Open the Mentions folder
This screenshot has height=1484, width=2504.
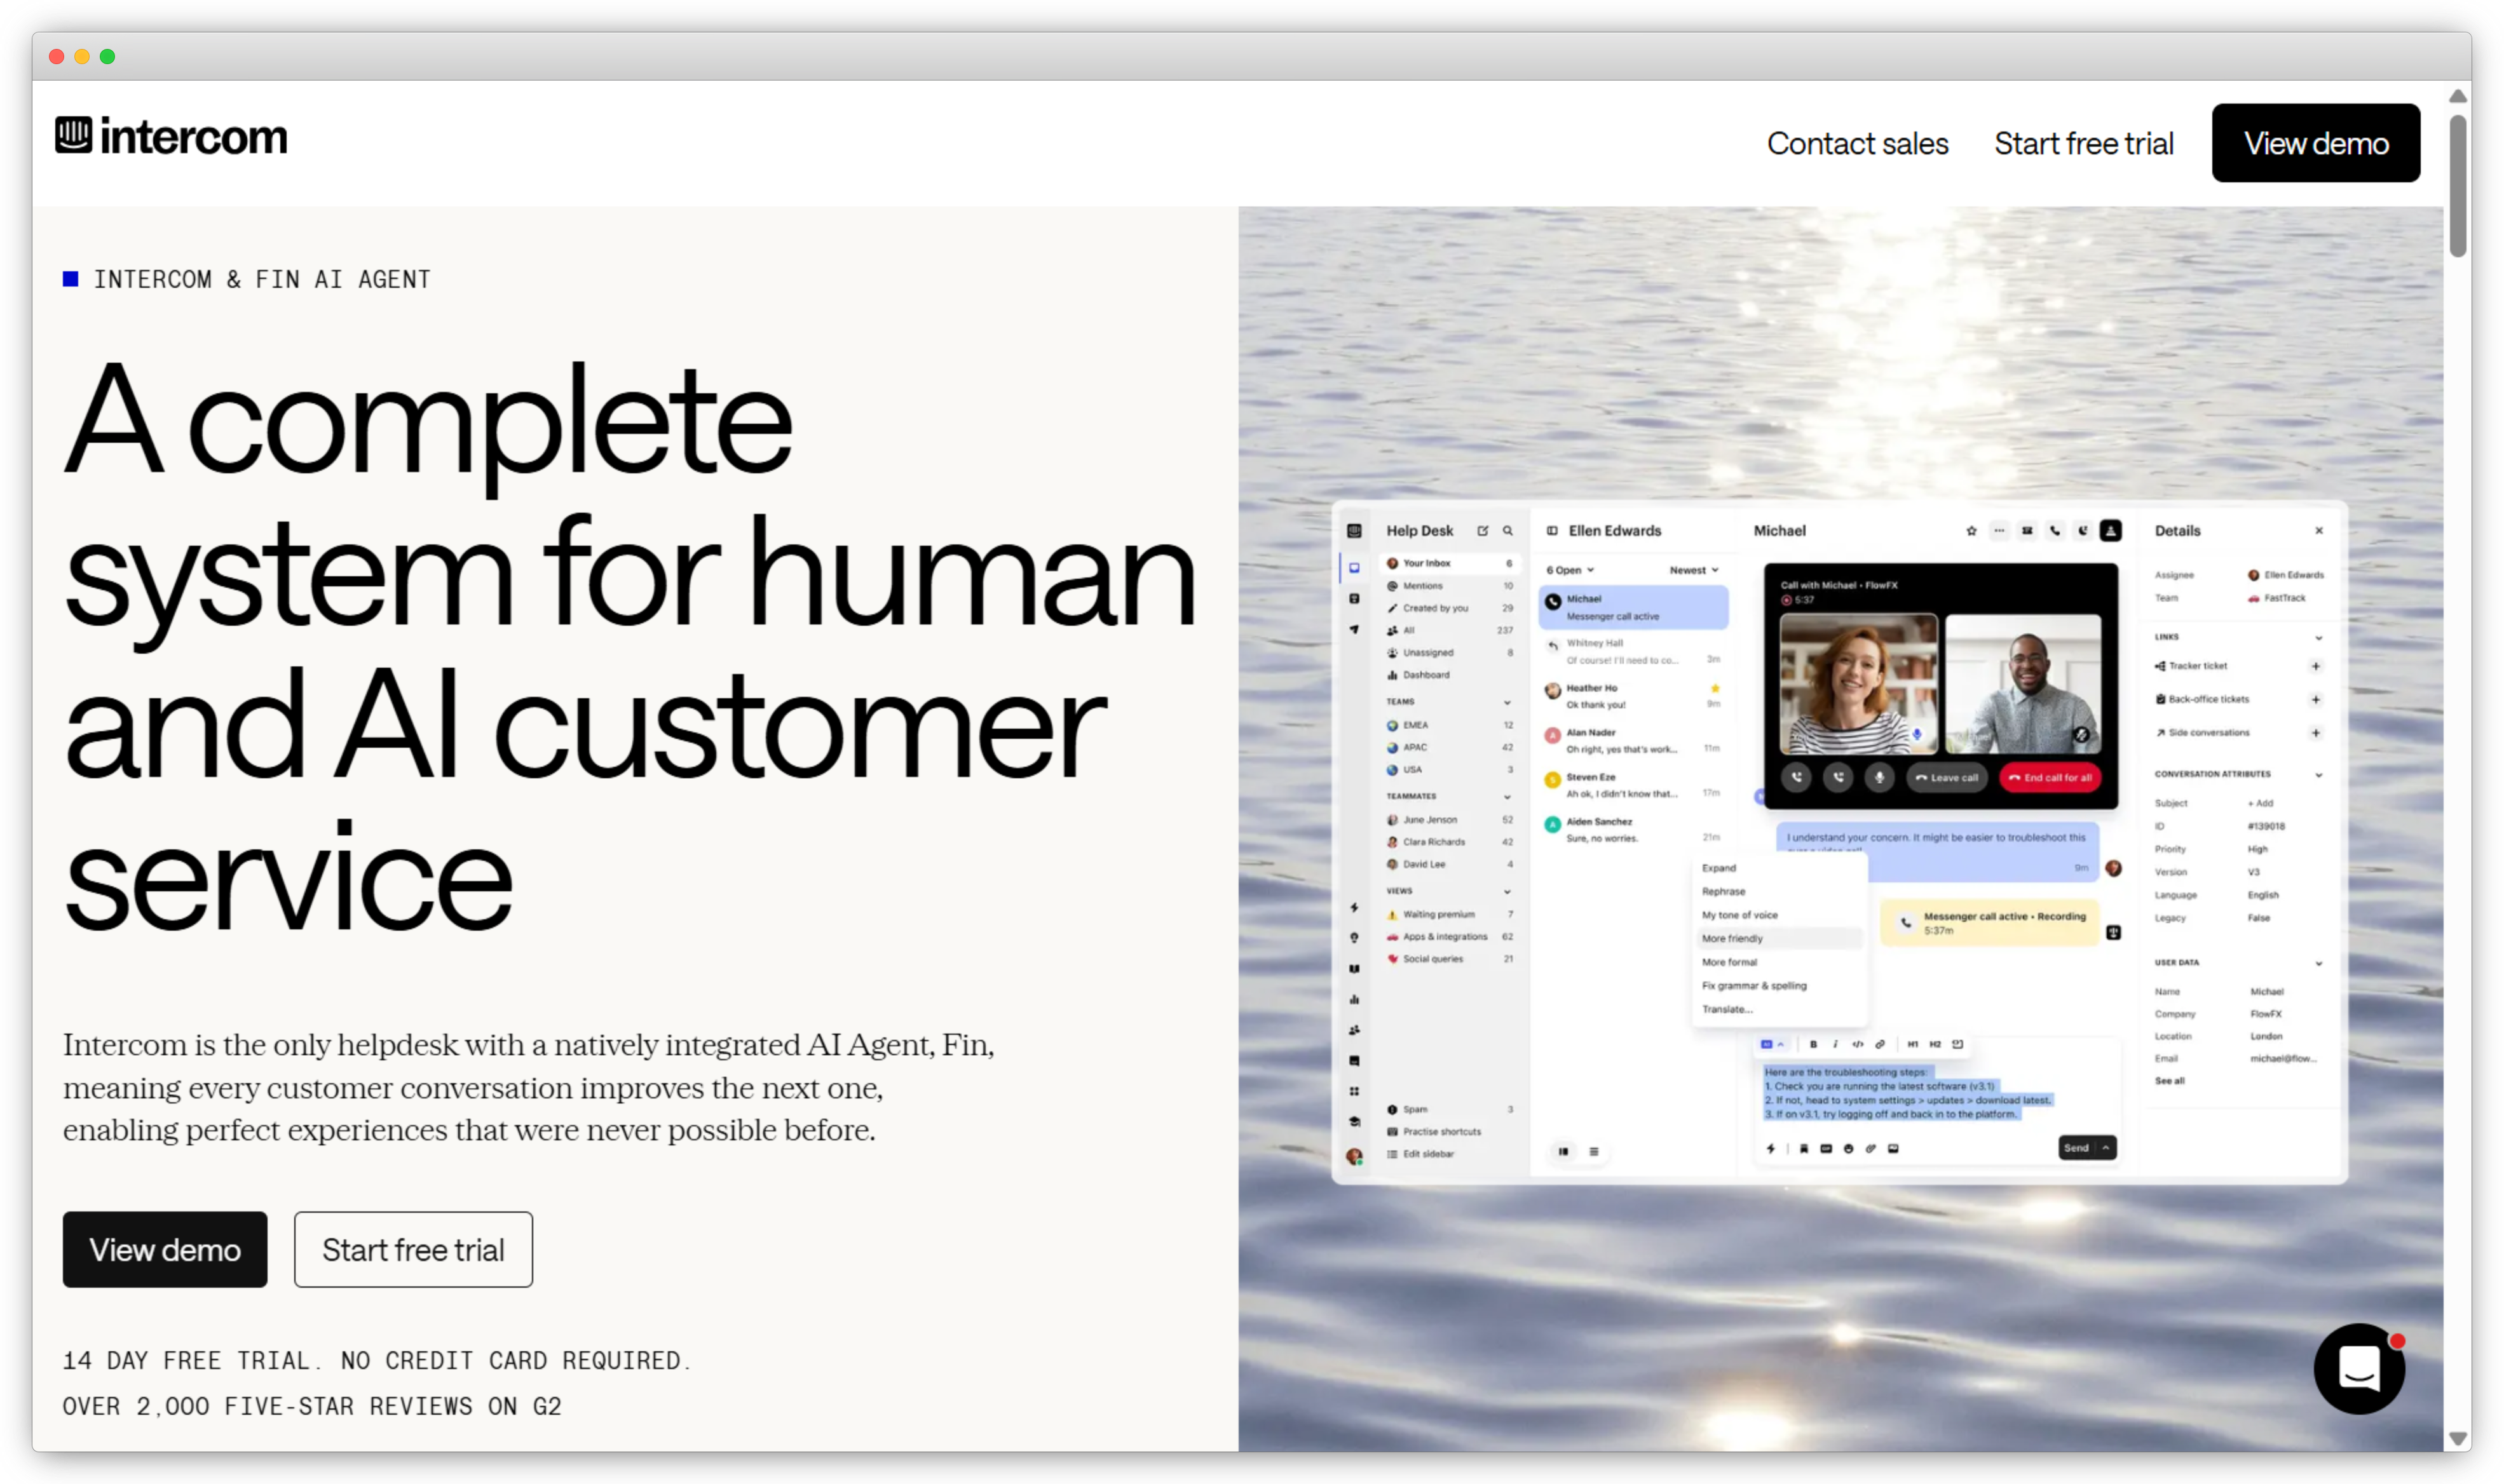1450,586
